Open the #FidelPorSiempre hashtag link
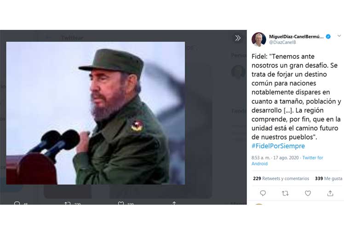Image resolution: width=344 pixels, height=229 pixels. click(x=278, y=146)
